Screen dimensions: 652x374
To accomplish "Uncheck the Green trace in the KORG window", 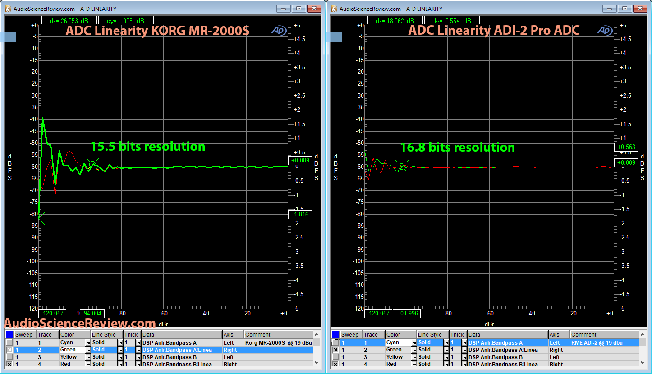I will click(x=9, y=350).
